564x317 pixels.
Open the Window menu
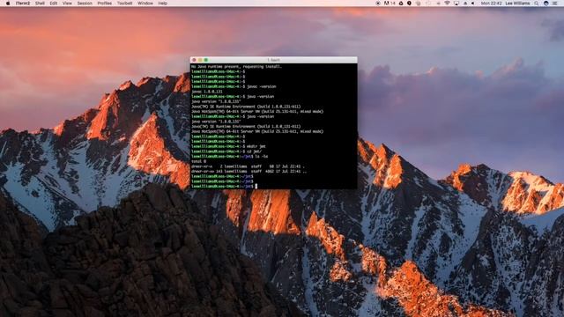click(145, 4)
